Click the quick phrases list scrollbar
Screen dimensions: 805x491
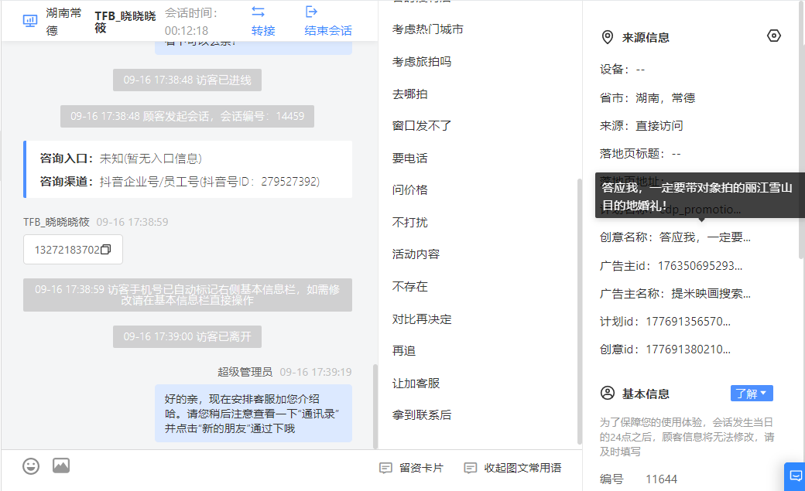point(580,311)
